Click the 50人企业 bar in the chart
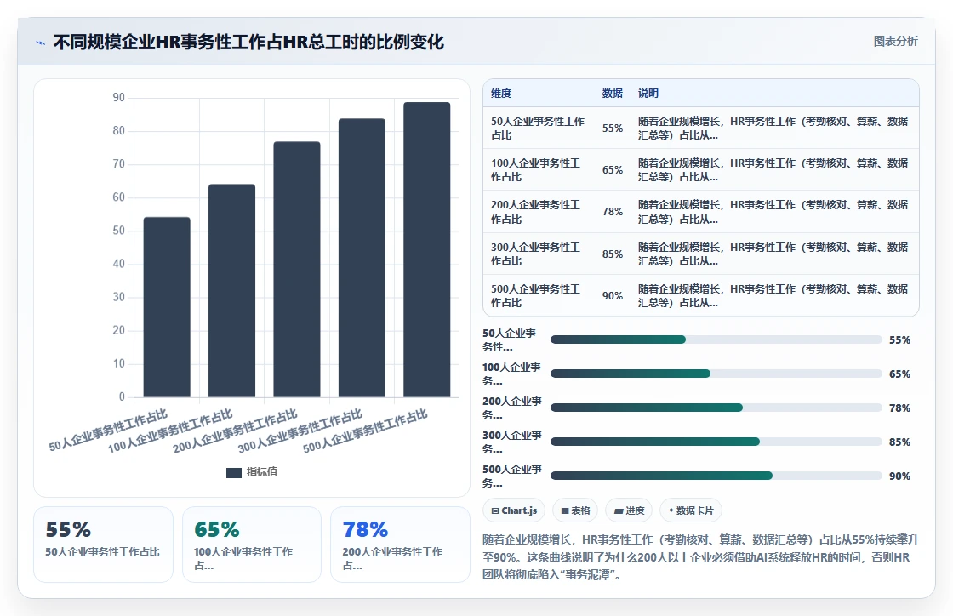Image resolution: width=953 pixels, height=616 pixels. [x=167, y=307]
